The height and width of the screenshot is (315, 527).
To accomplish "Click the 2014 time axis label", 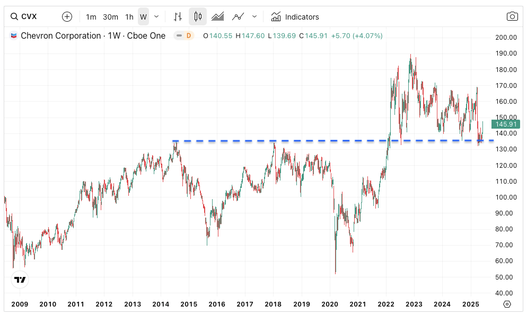I will point(161,304).
